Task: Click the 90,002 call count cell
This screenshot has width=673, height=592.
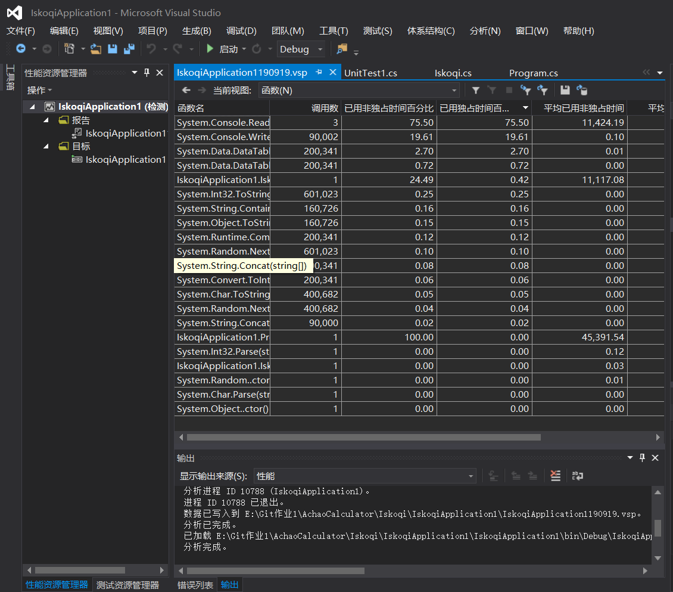Action: pyautogui.click(x=305, y=137)
